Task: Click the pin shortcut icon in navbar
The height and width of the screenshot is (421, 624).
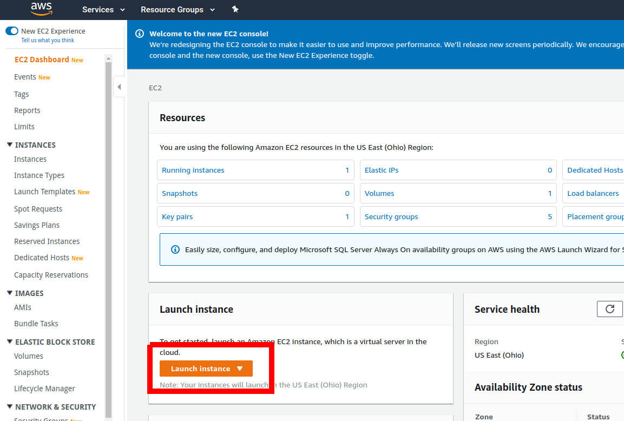Action: point(235,9)
